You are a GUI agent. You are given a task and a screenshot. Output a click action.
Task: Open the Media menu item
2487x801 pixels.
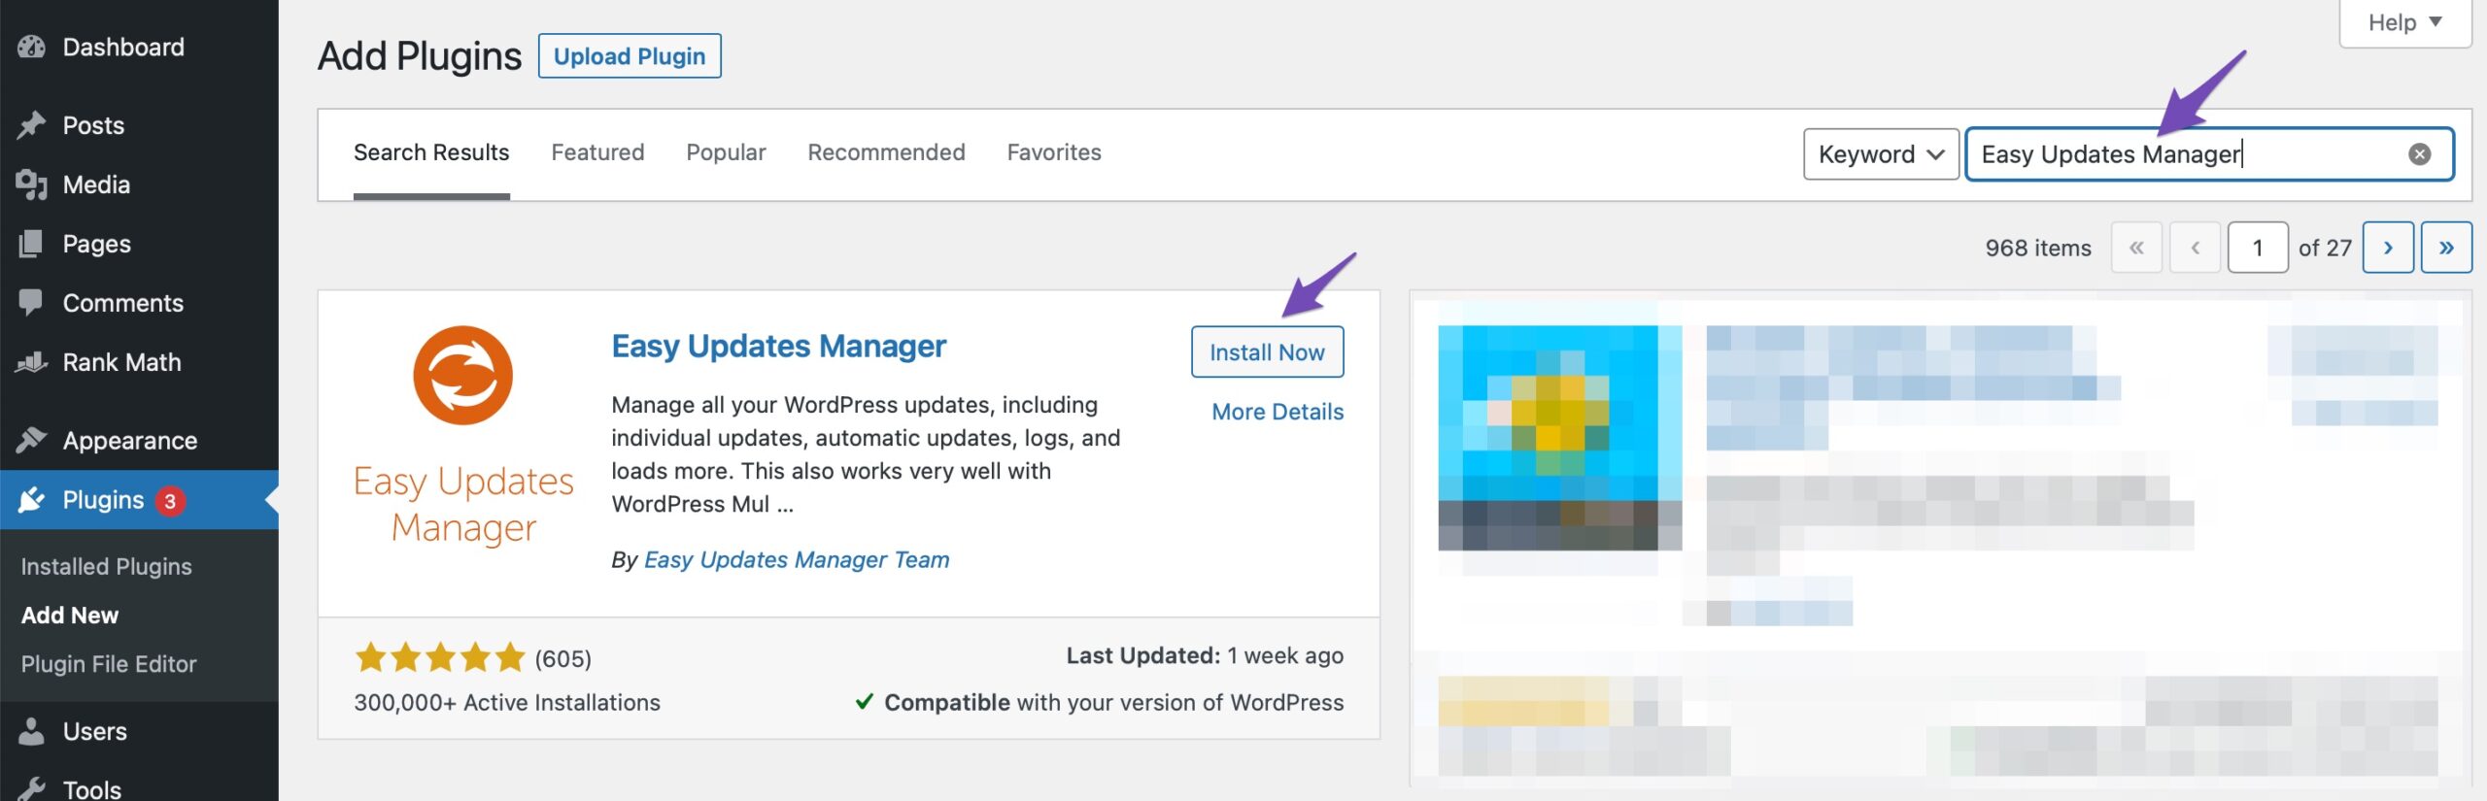[x=139, y=184]
